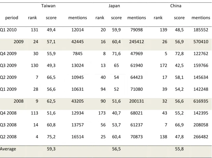Click the Taiwan column group header

click(48, 6)
